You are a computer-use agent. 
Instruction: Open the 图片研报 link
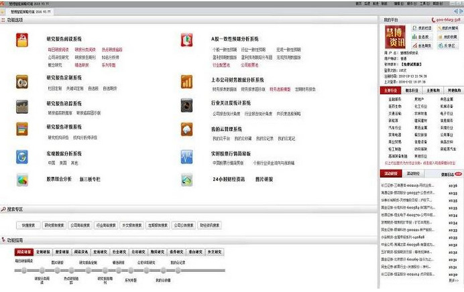pos(264,179)
